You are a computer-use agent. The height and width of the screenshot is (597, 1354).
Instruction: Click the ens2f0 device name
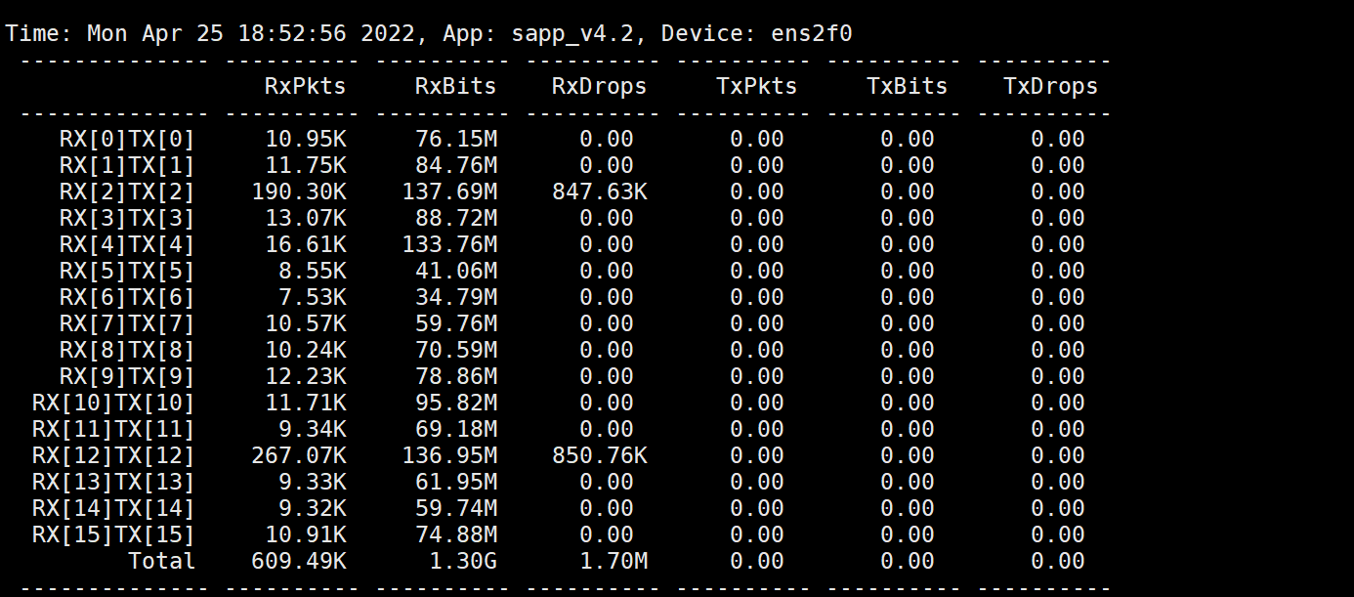804,33
